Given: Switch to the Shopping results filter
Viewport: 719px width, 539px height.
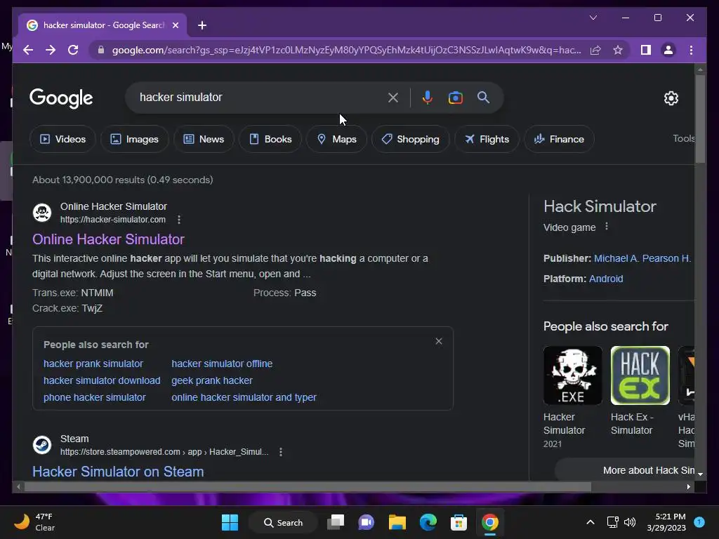Looking at the screenshot, I should pos(410,139).
